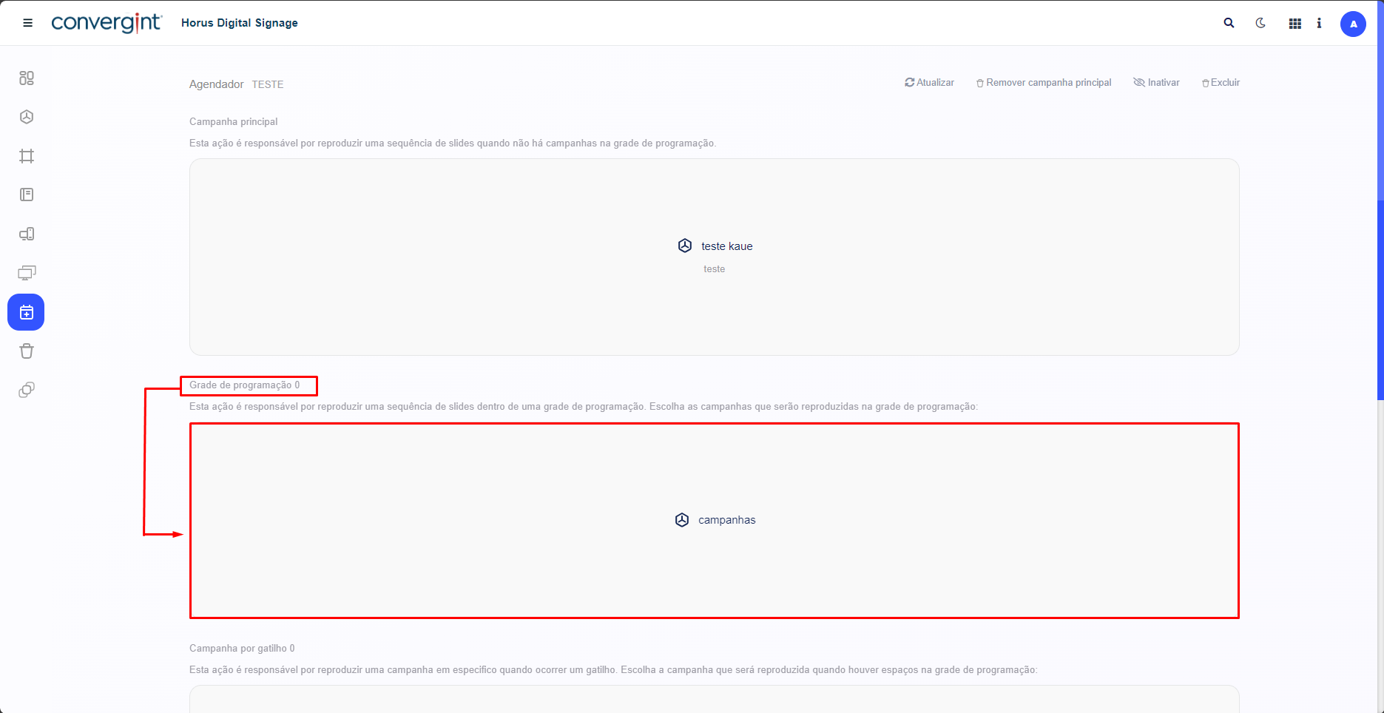Click the search magnifier icon
1384x713 pixels.
point(1229,23)
